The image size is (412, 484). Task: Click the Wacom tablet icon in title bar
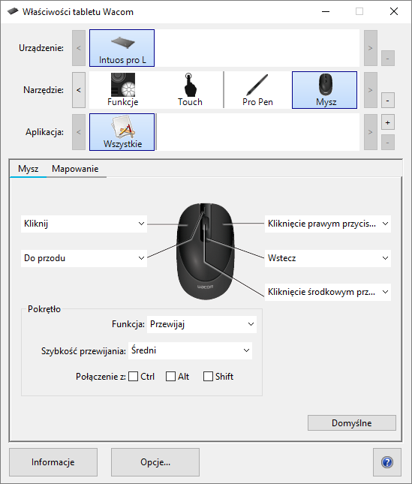click(13, 12)
